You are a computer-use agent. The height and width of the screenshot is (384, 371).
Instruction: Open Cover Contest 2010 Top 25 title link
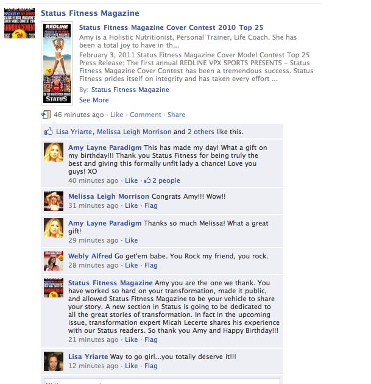pyautogui.click(x=171, y=27)
